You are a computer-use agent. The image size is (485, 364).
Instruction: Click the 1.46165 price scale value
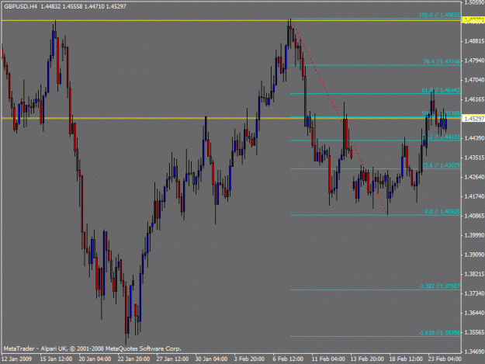pyautogui.click(x=474, y=99)
